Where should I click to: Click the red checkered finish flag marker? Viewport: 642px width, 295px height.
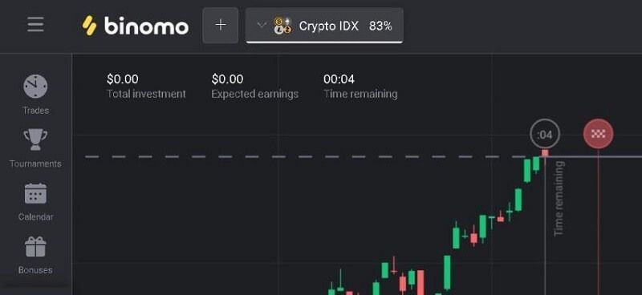coord(598,134)
